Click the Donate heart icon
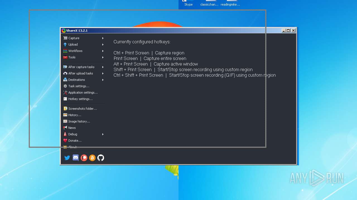The width and height of the screenshot is (357, 200). coord(65,141)
